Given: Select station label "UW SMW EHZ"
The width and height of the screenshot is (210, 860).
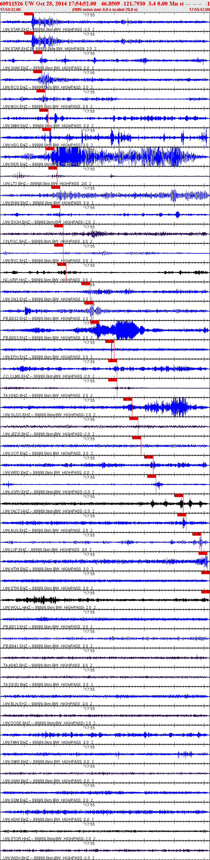Looking at the screenshot, I should pos(16,126).
